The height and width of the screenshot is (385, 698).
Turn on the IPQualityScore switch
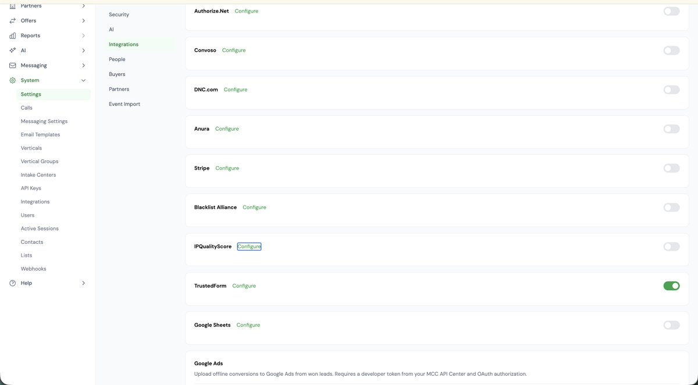[x=671, y=247]
